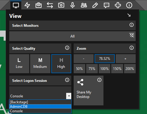Choose AdminCDB from session list
The height and width of the screenshot is (114, 147).
point(40,107)
